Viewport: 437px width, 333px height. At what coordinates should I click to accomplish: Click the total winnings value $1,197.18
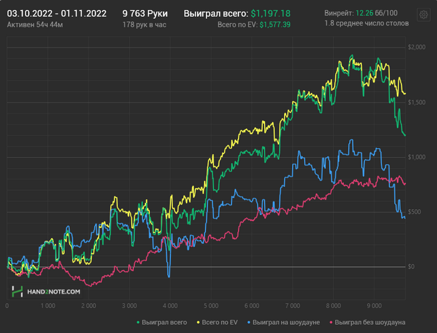270,14
